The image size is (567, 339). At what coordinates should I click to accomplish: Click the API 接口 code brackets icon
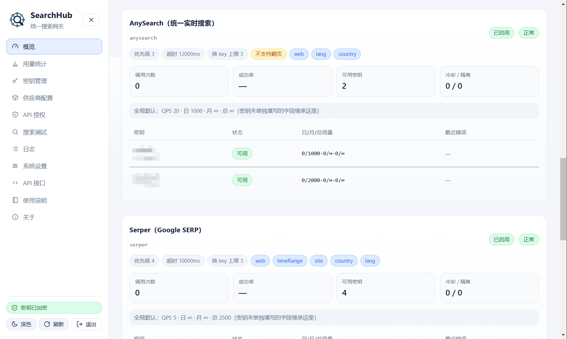point(15,183)
